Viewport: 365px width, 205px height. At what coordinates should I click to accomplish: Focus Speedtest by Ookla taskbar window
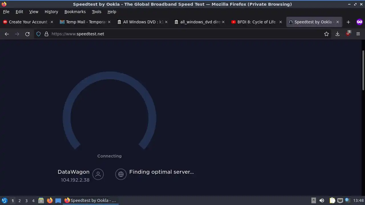(90, 200)
